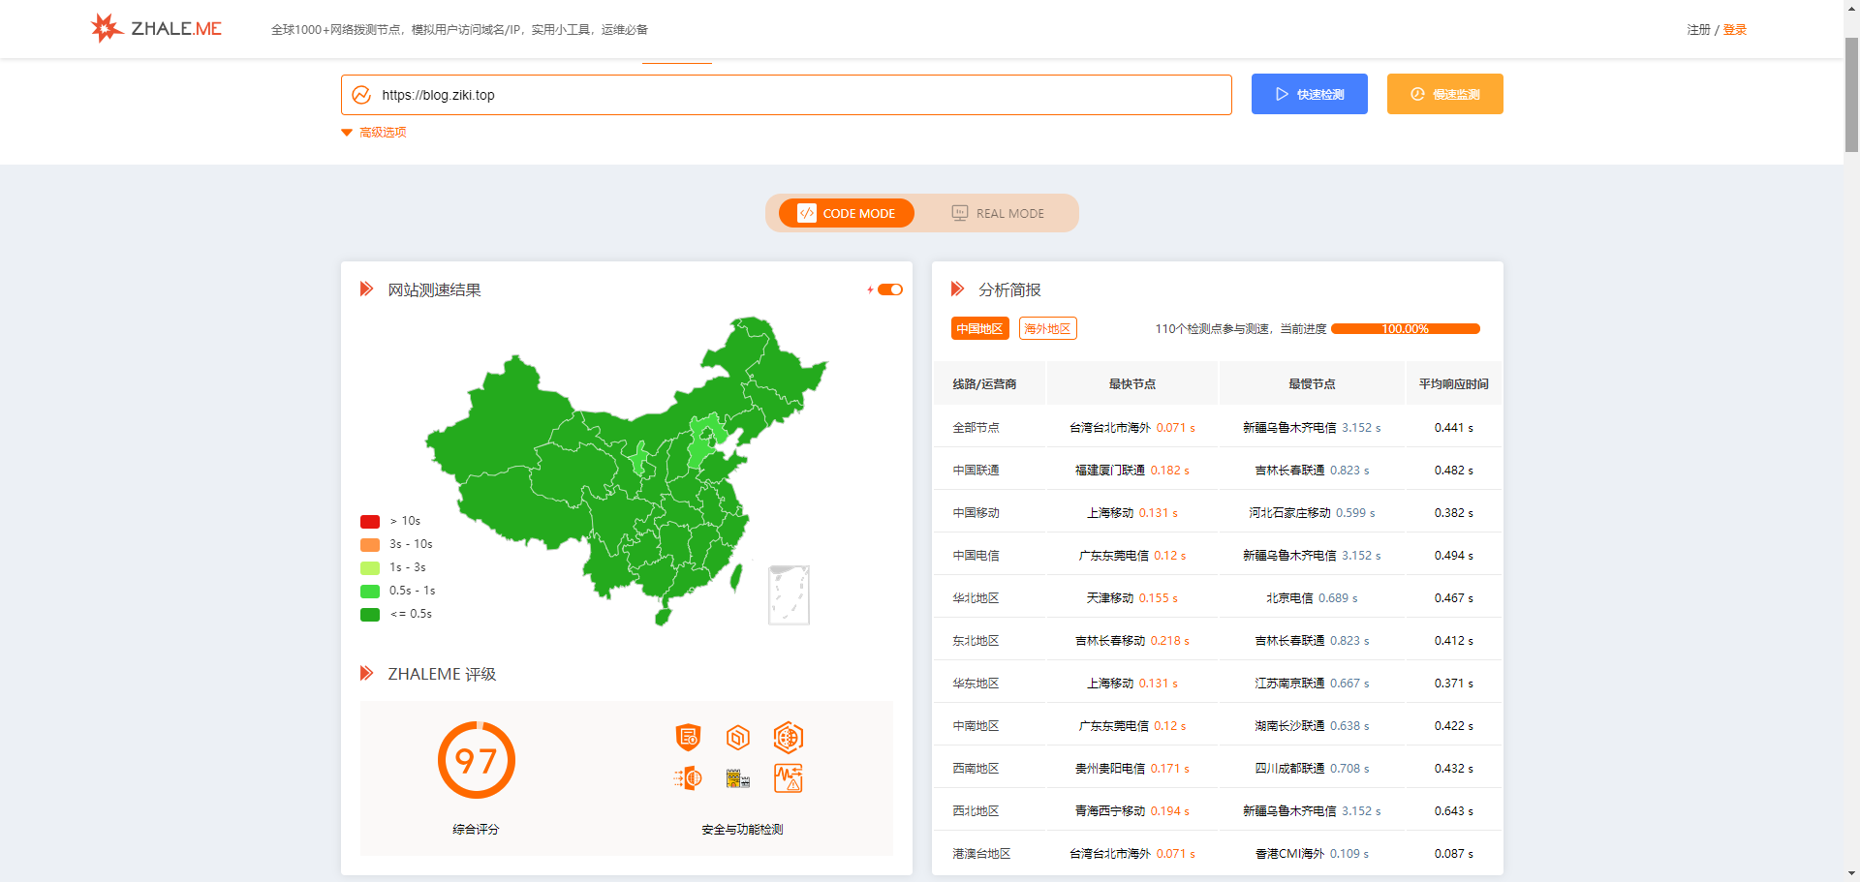Click 天津移动 fastest node cell

pyautogui.click(x=1132, y=597)
